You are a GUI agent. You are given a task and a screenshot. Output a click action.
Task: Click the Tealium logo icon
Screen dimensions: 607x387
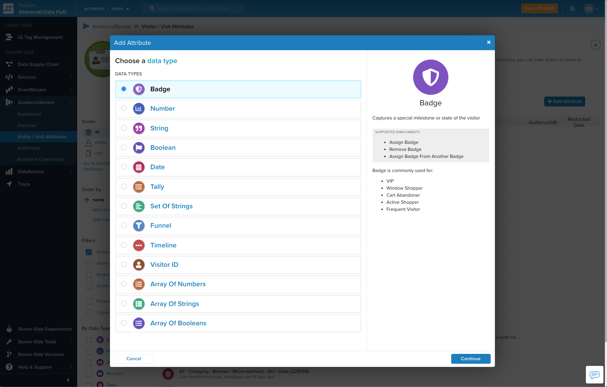(x=8, y=8)
